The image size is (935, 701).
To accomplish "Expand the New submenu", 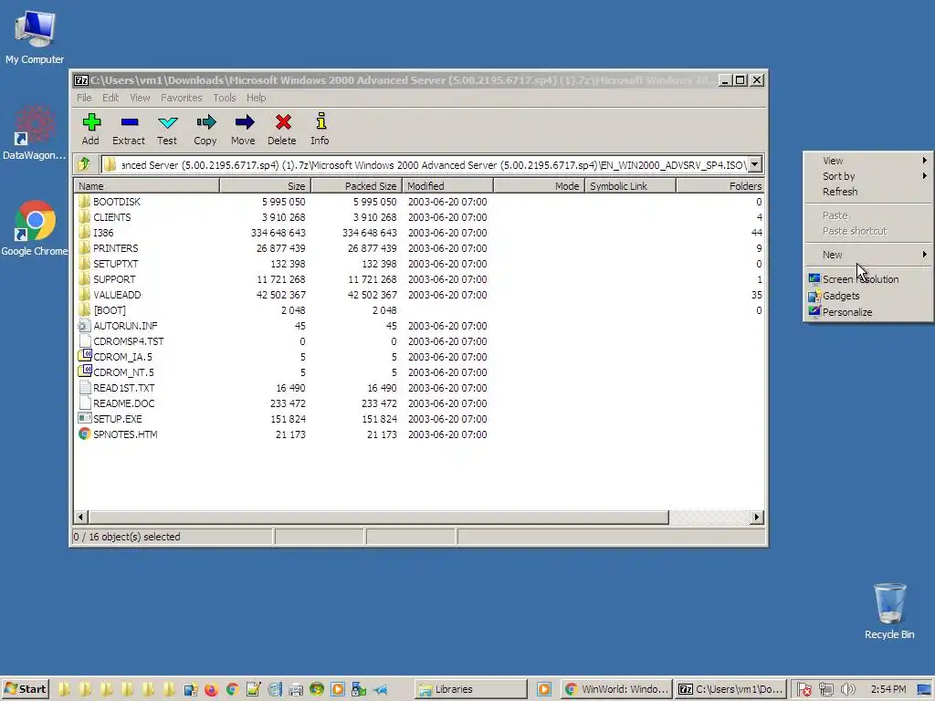I will 868,255.
